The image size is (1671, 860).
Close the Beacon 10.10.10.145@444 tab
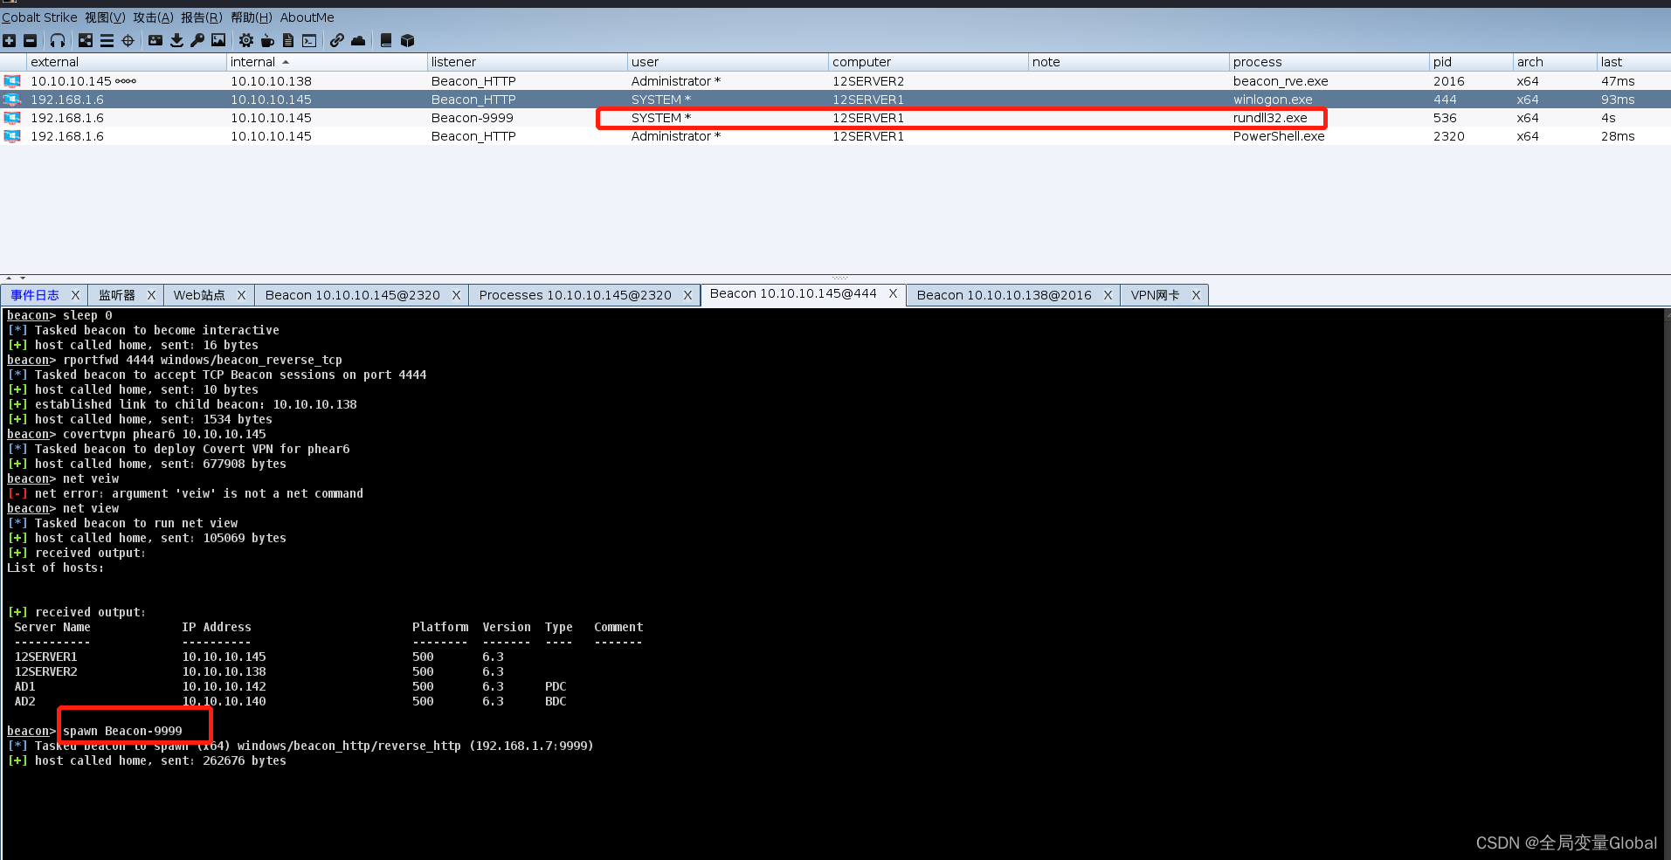[893, 293]
